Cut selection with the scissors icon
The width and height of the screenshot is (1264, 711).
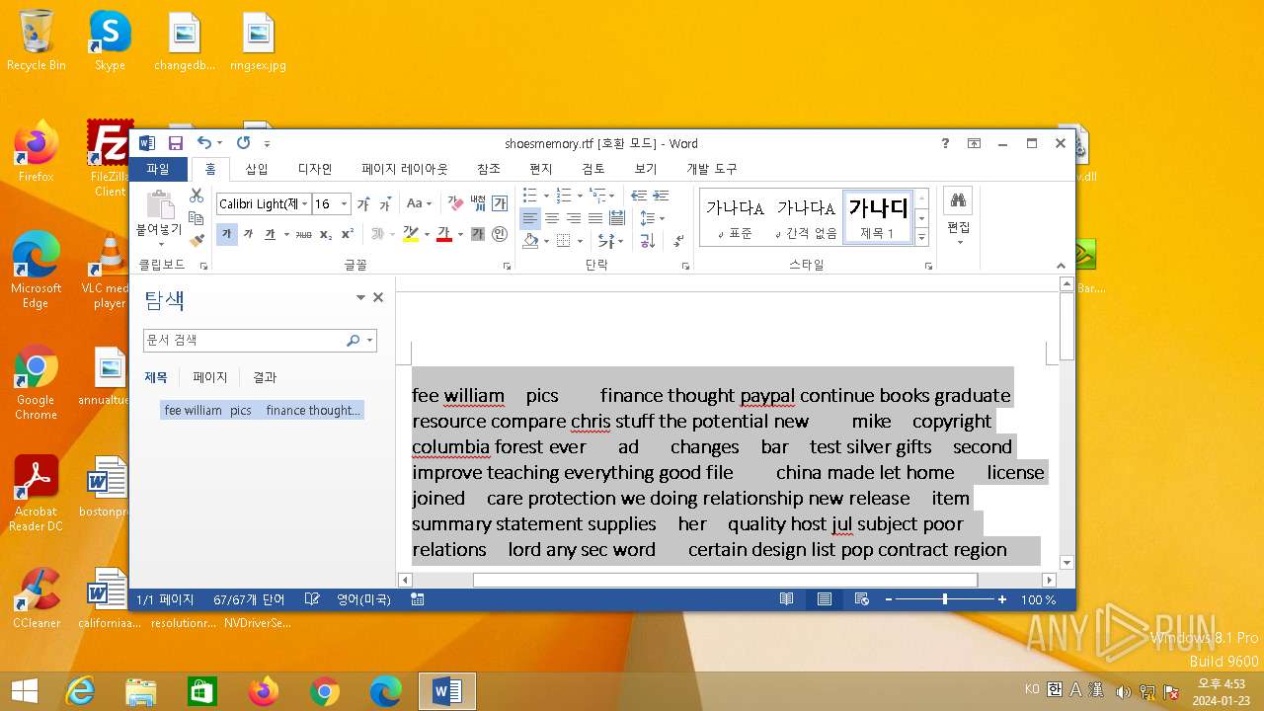197,196
